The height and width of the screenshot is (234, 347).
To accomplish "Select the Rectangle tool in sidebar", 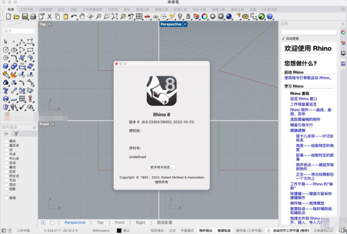I will (30, 50).
